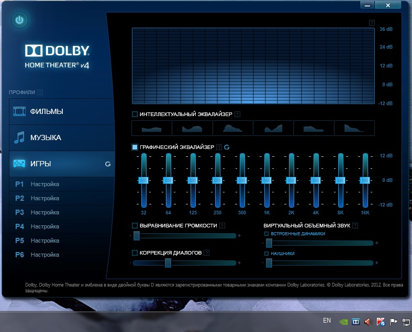Select the first intelligent equalizer preset curve

pyautogui.click(x=152, y=128)
